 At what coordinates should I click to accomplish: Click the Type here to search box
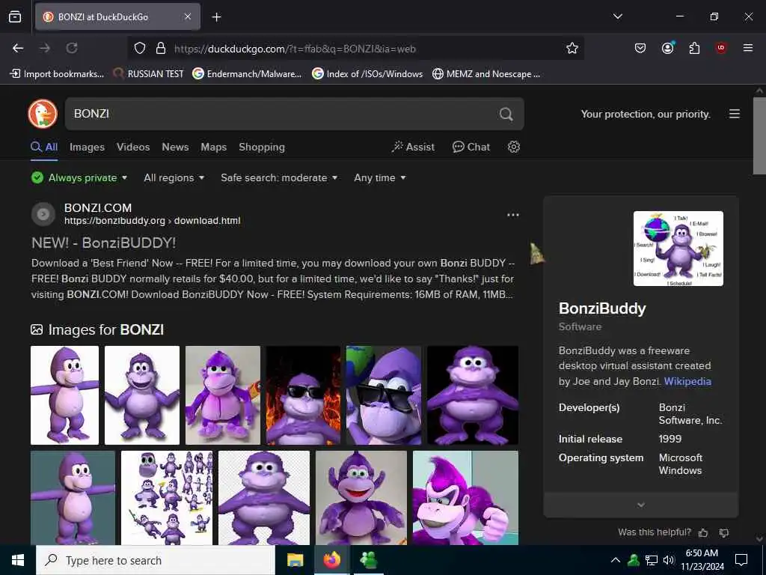pyautogui.click(x=156, y=560)
